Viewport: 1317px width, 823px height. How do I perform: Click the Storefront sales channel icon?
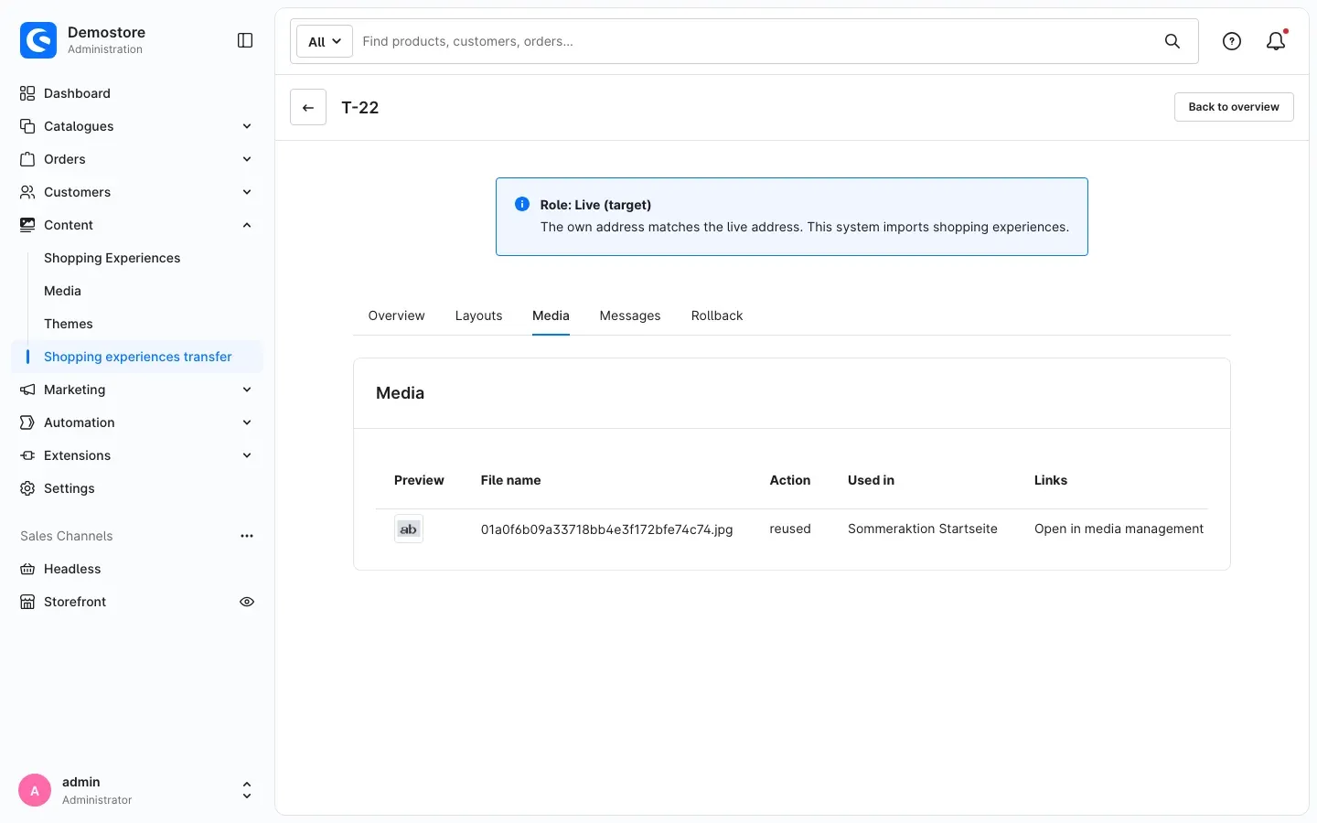tap(27, 602)
